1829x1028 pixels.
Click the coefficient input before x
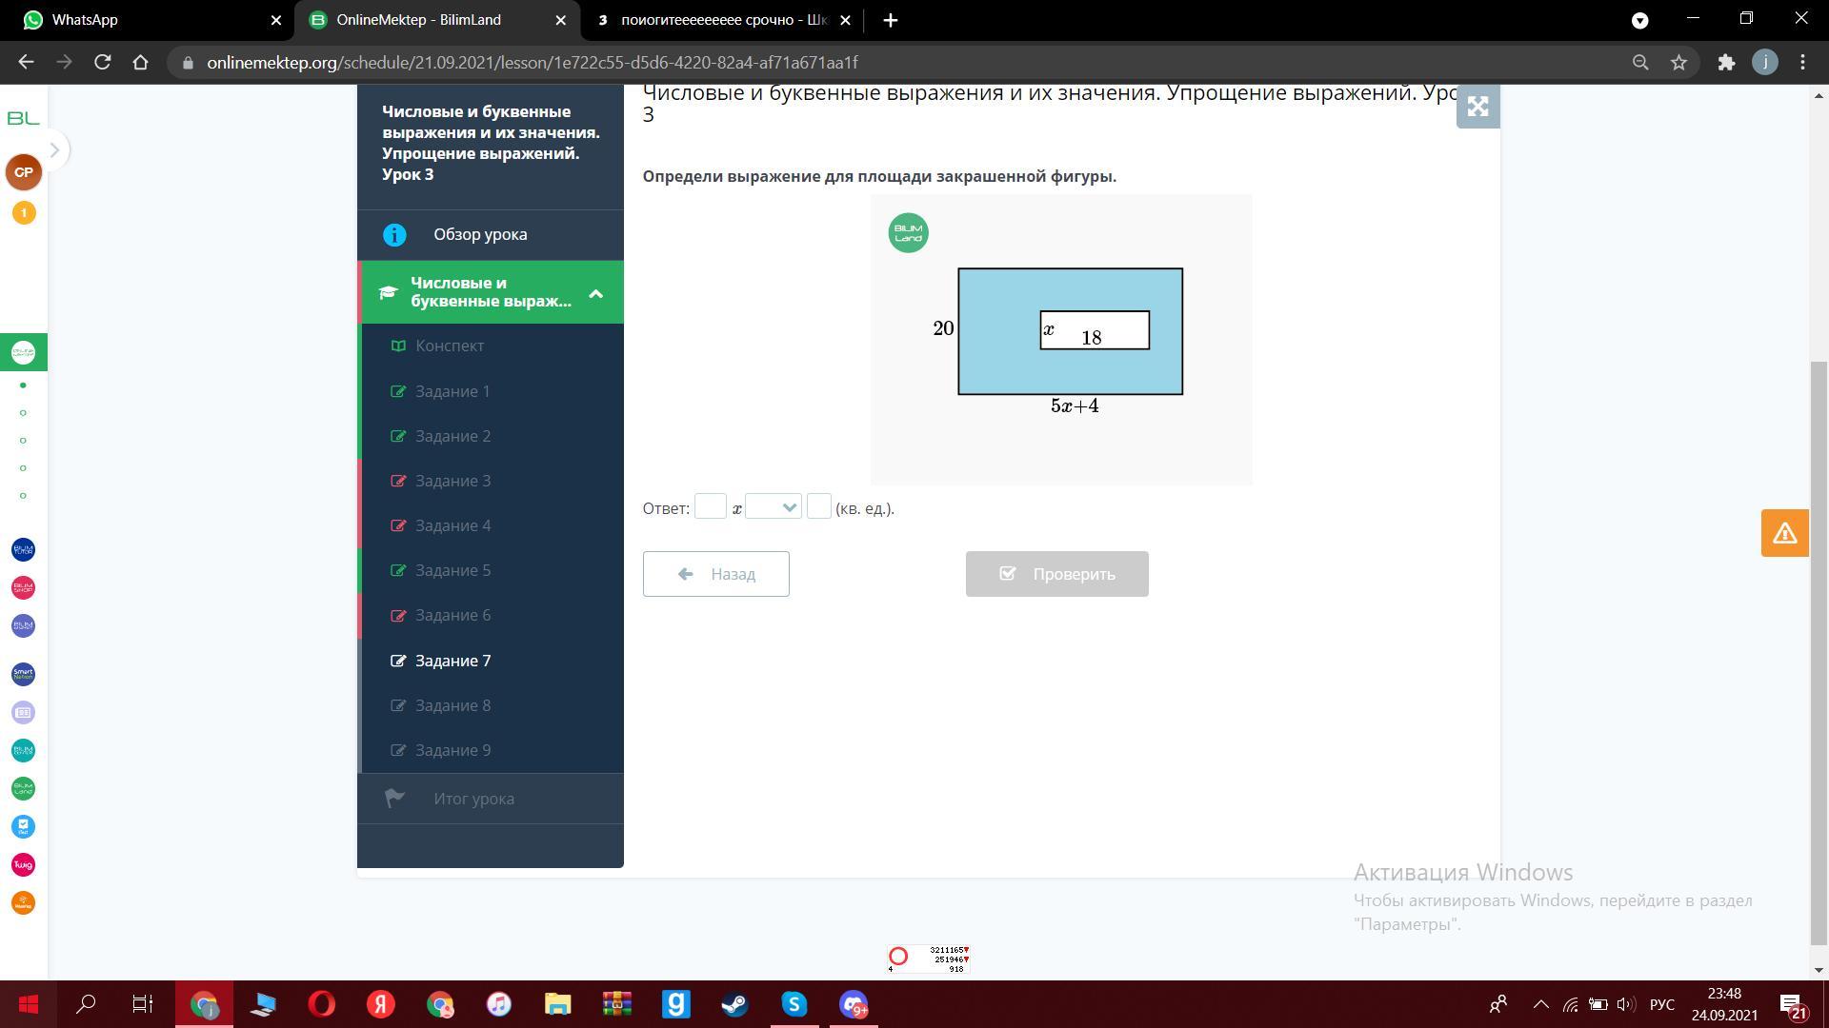710,506
